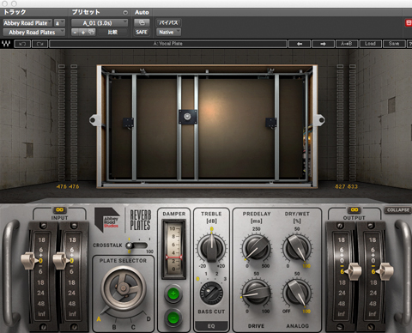The height and width of the screenshot is (333, 412).
Task: Click the EQ tab below Bass Cut
Action: (x=211, y=326)
